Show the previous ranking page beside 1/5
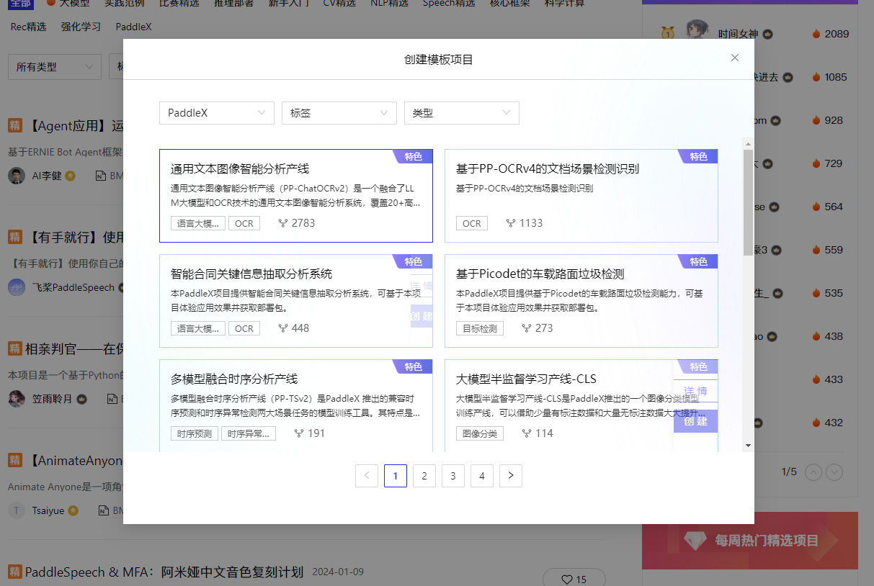This screenshot has height=586, width=874. 813,472
